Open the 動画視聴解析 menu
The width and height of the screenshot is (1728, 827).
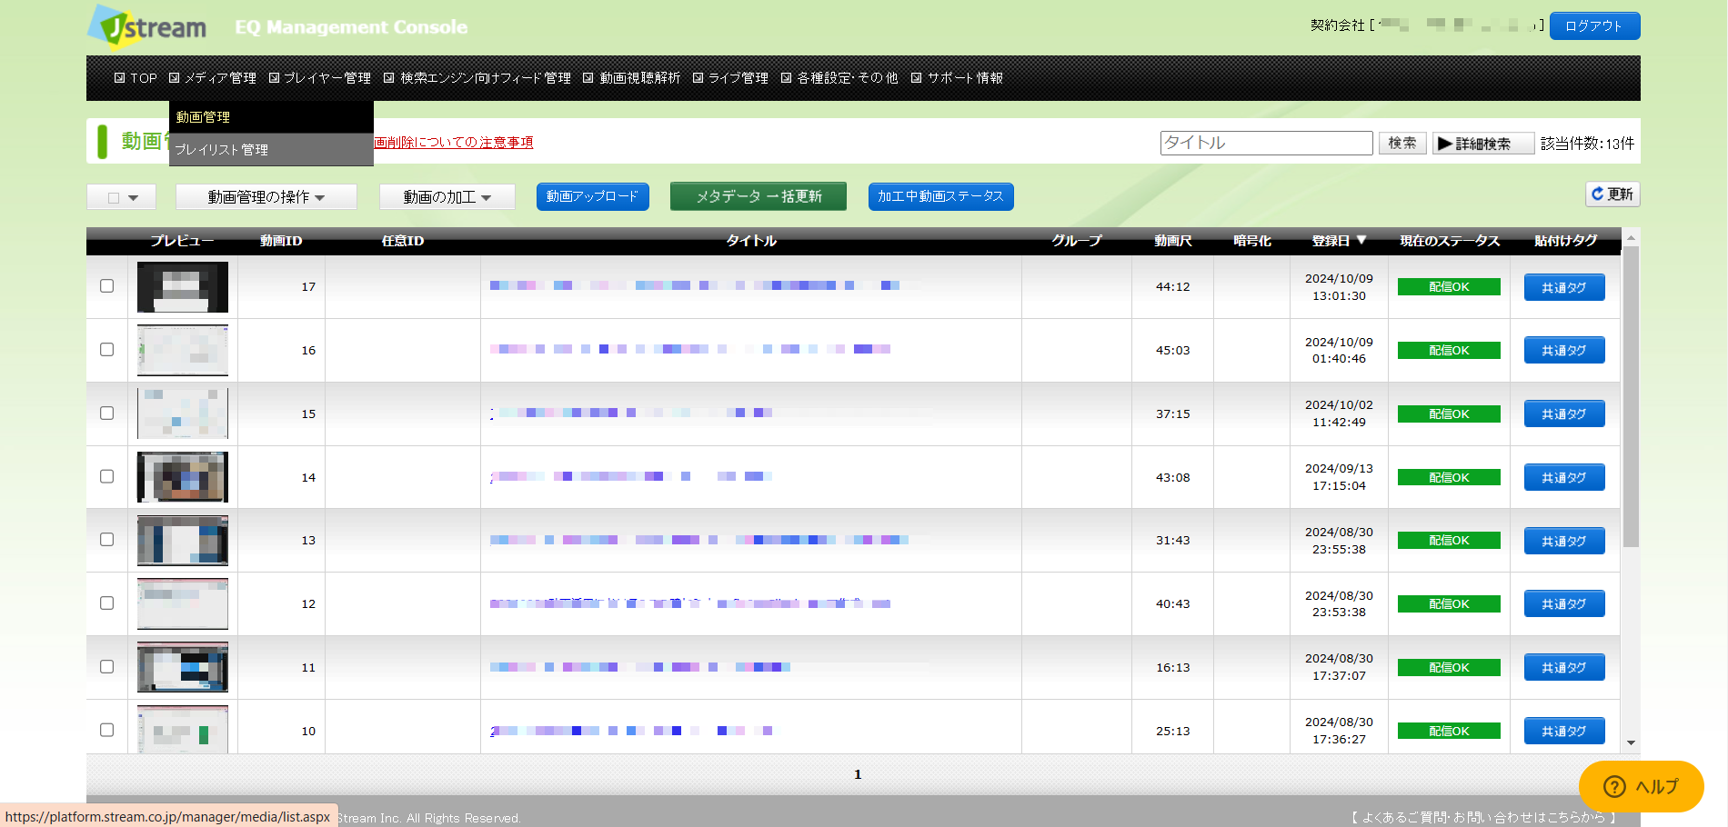(x=638, y=78)
